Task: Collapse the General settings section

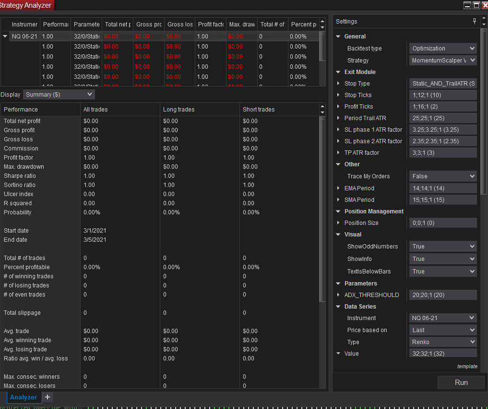Action: pos(338,37)
